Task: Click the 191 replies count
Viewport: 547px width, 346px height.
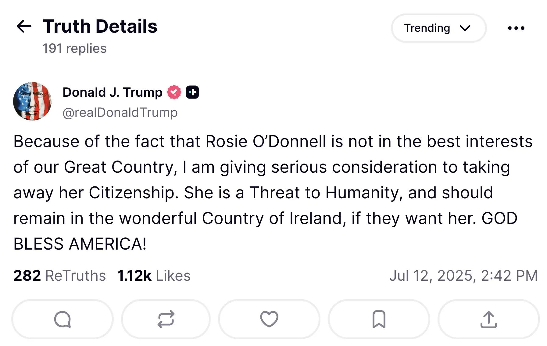Action: (74, 49)
